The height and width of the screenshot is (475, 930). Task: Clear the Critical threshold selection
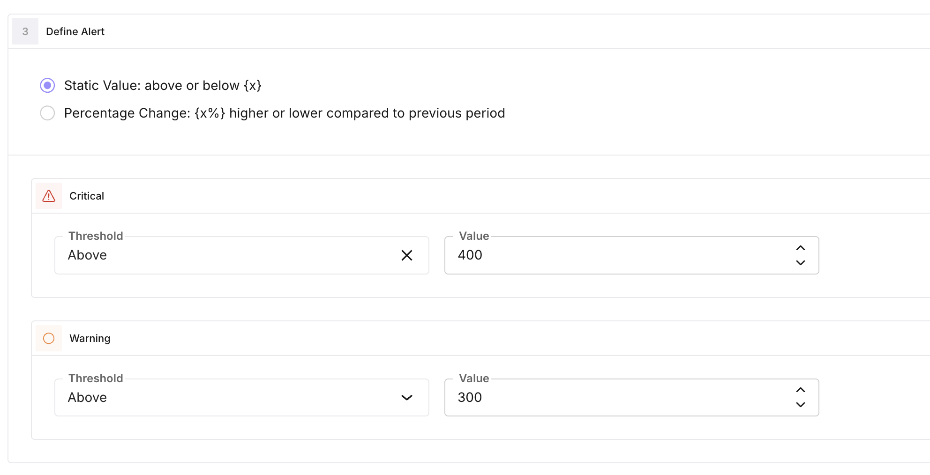point(407,255)
